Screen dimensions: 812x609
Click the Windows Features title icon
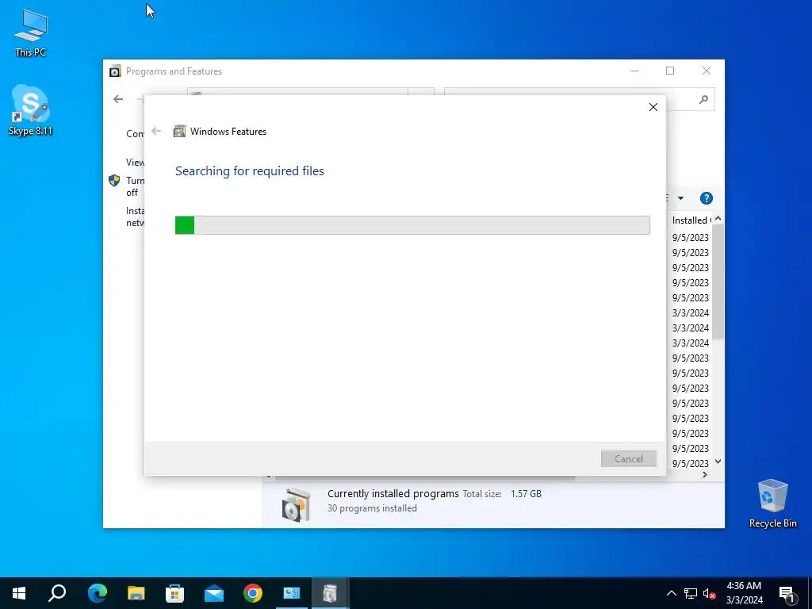179,131
